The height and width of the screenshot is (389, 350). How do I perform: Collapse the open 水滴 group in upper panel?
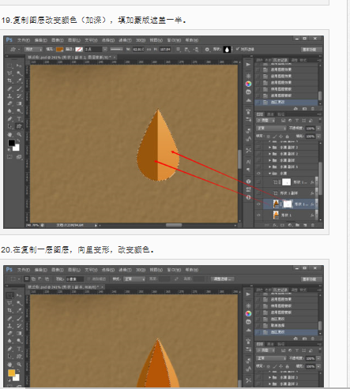coord(269,174)
